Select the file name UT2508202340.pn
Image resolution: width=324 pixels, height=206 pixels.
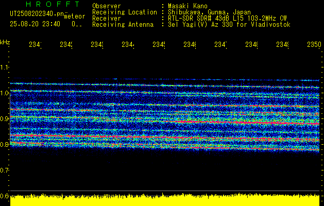point(37,14)
